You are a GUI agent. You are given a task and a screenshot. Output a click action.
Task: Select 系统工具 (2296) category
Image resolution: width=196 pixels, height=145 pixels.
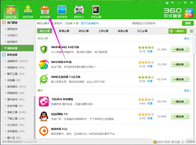tap(17, 112)
